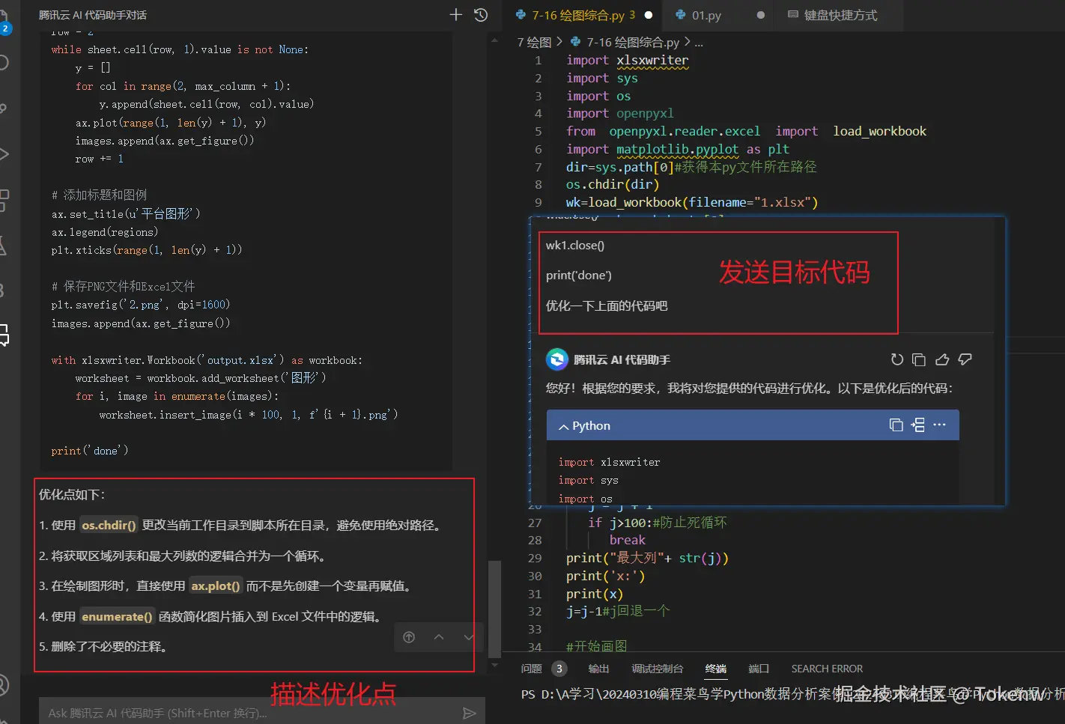The width and height of the screenshot is (1065, 724).
Task: Click the Python file icon on 01.py tab
Action: [680, 15]
